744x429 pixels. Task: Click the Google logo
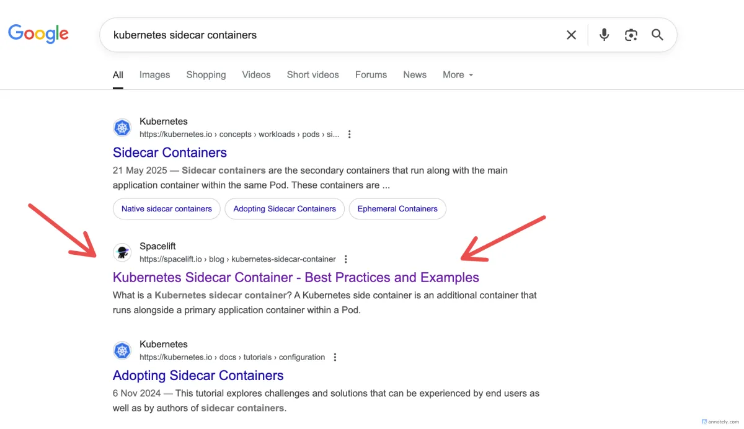38,34
